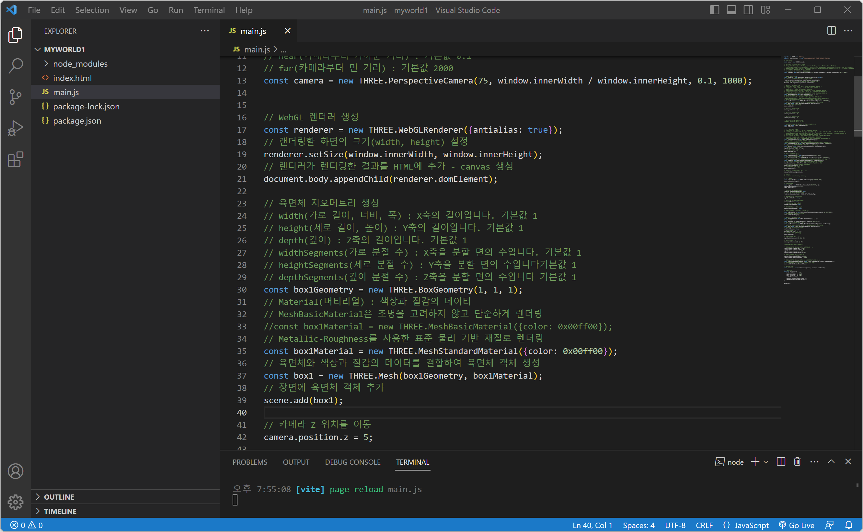Open the Extensions view
Image resolution: width=863 pixels, height=532 pixels.
15,160
